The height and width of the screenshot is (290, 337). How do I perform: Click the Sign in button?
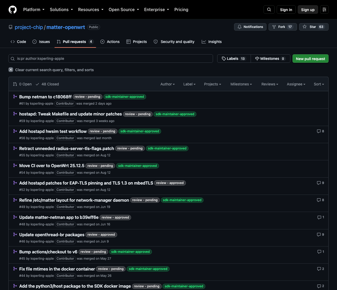pyautogui.click(x=286, y=9)
